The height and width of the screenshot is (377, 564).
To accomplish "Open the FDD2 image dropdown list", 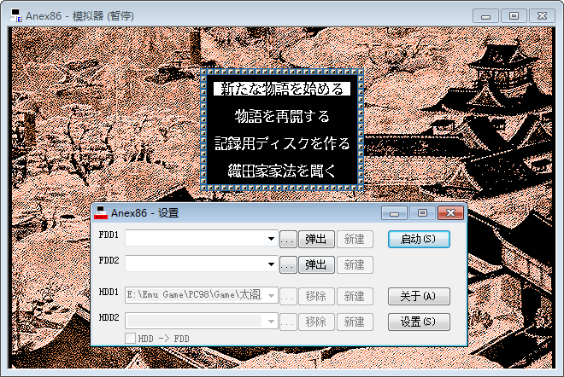I will pos(271,264).
